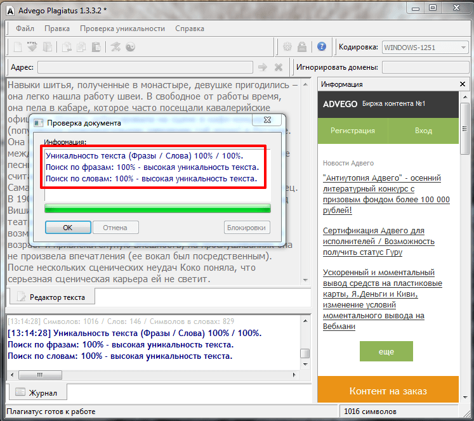
Task: Click the log horizontal scroll right arrow
Action: [294, 375]
